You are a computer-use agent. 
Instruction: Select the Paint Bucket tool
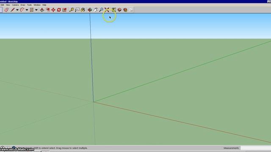[x=83, y=10]
